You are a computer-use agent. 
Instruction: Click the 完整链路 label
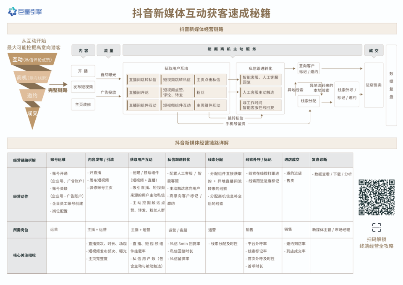pos(58,90)
